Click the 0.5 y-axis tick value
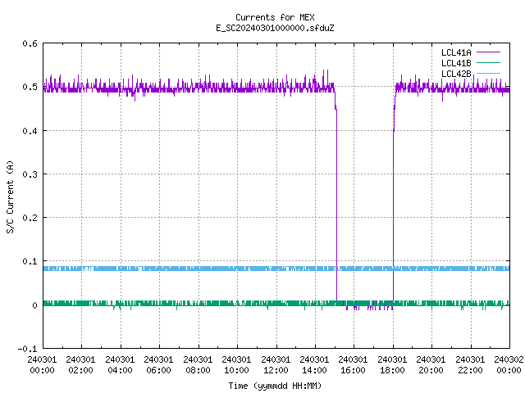Viewport: 525px width, 393px height. (x=30, y=87)
